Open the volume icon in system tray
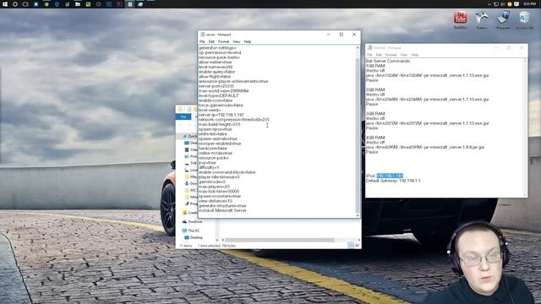The image size is (541, 304). click(x=503, y=4)
